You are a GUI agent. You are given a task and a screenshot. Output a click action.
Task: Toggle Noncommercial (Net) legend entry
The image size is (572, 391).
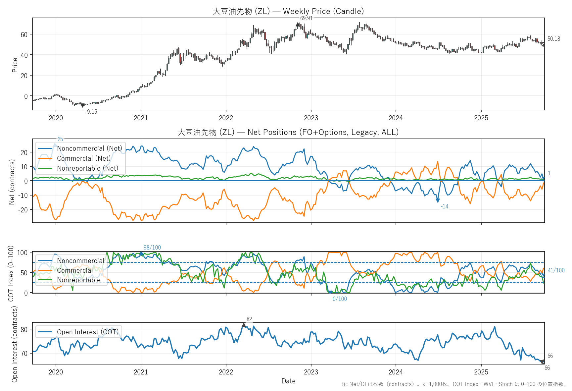[89, 148]
